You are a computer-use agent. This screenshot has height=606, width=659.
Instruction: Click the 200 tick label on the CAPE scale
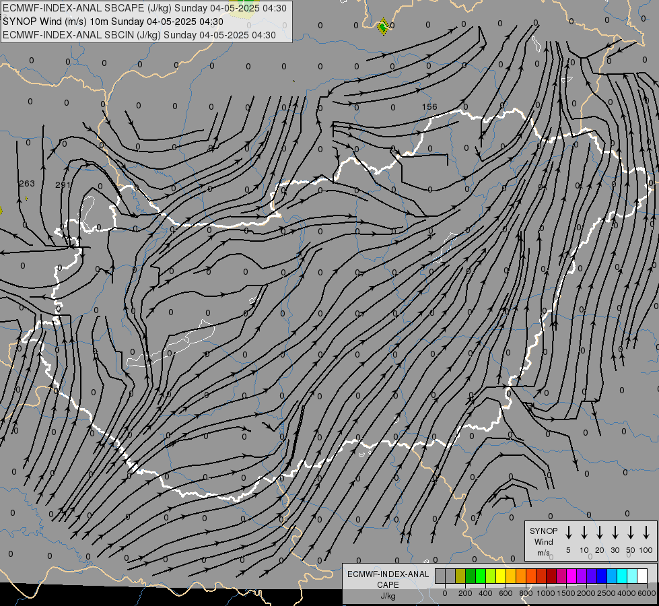pyautogui.click(x=465, y=593)
